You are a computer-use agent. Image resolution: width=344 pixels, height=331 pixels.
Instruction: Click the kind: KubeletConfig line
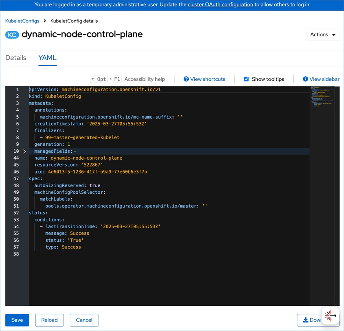[x=55, y=96]
